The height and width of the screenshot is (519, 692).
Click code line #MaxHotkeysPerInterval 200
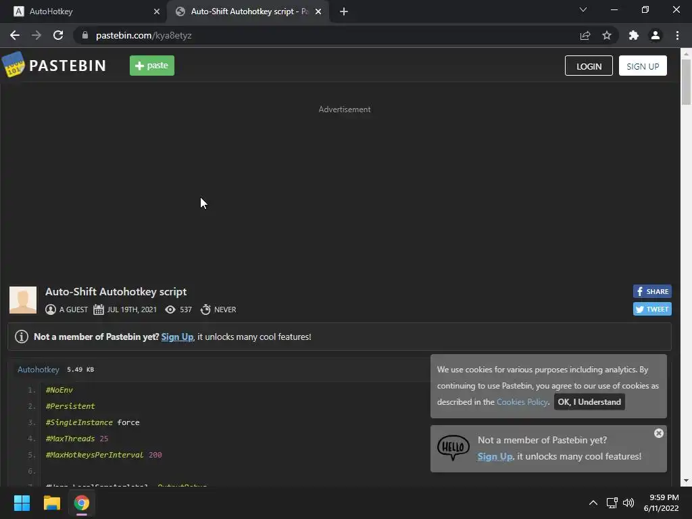[103, 455]
